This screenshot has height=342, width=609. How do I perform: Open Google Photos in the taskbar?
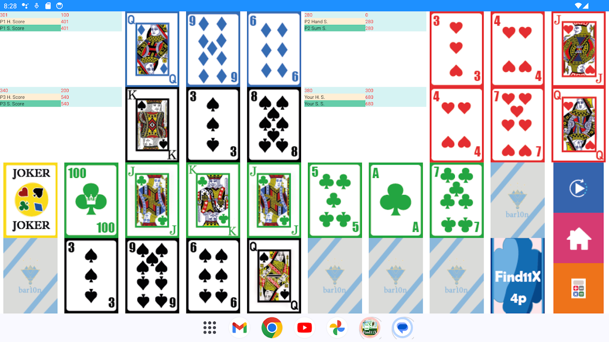337,328
